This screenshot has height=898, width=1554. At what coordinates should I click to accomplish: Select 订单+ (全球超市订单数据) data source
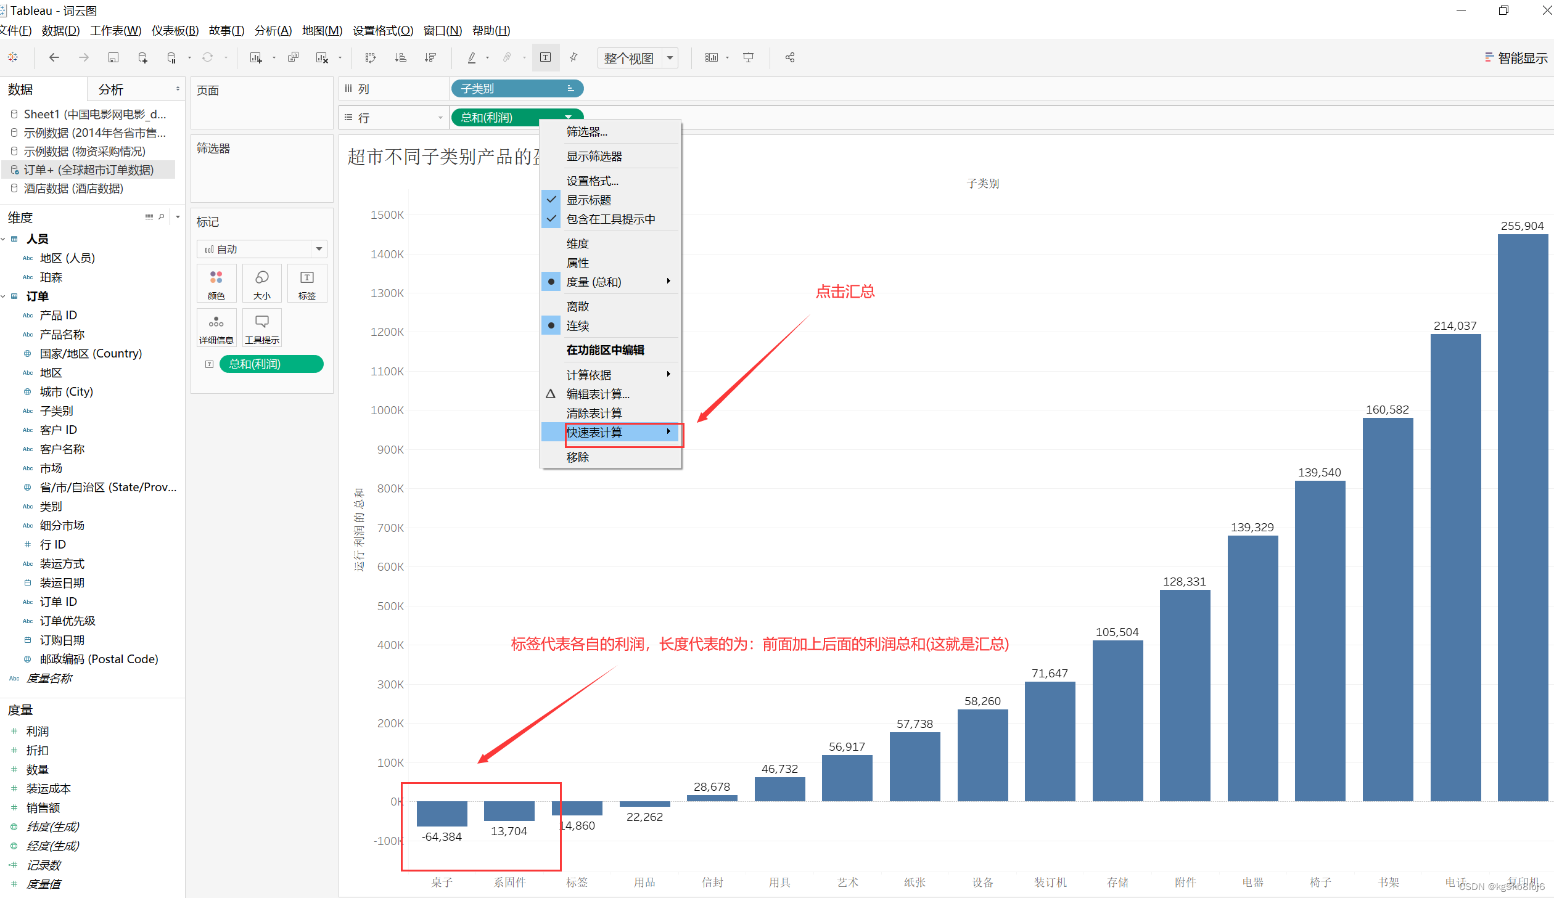click(x=89, y=169)
